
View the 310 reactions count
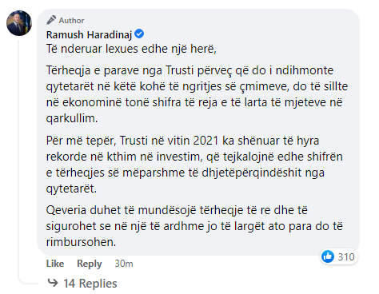pyautogui.click(x=346, y=257)
